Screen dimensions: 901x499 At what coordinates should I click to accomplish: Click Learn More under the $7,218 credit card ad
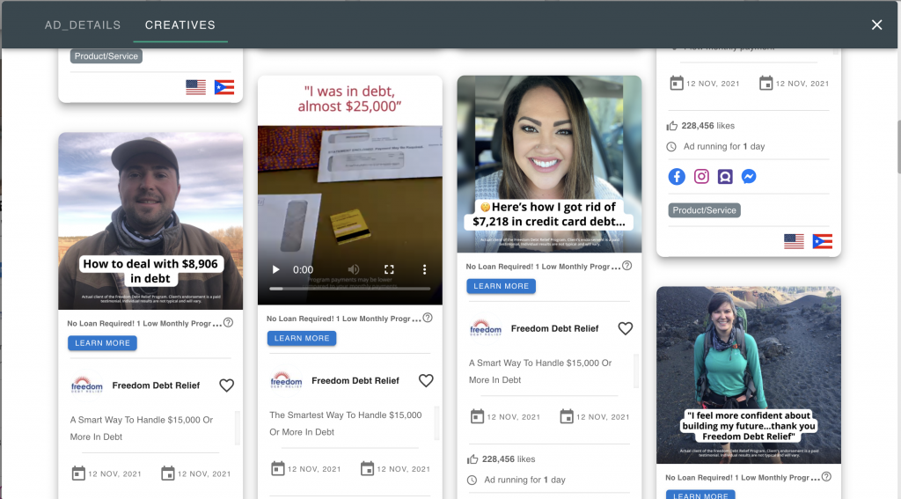501,286
